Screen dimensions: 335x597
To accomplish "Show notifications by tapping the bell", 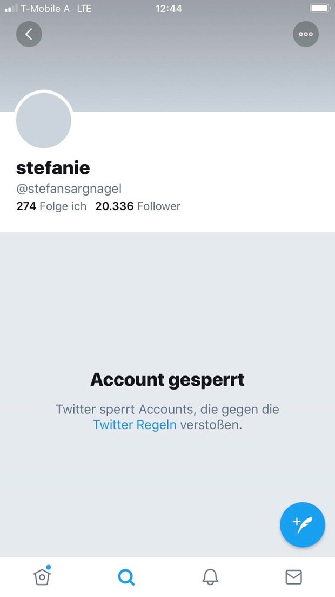I will point(210,577).
